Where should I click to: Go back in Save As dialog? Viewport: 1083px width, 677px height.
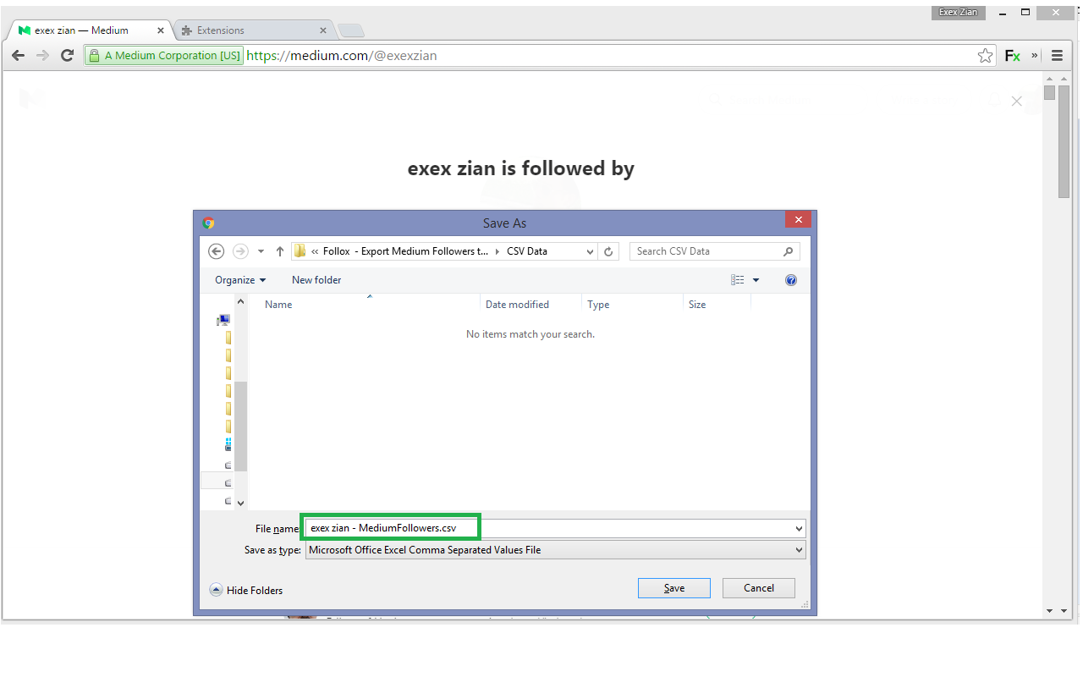tap(216, 251)
